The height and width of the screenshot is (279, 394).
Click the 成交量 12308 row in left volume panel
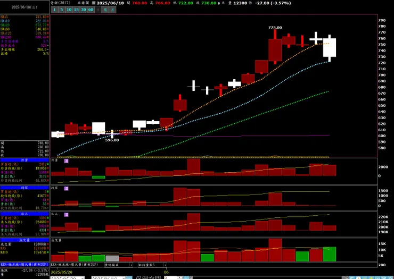click(24, 244)
